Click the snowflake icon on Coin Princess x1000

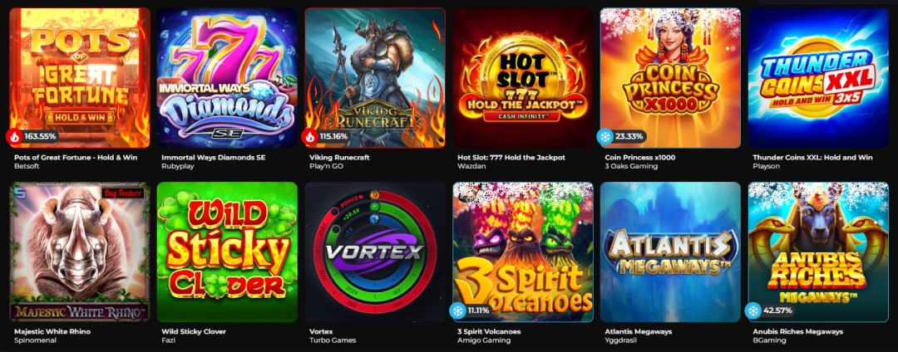pyautogui.click(x=604, y=137)
